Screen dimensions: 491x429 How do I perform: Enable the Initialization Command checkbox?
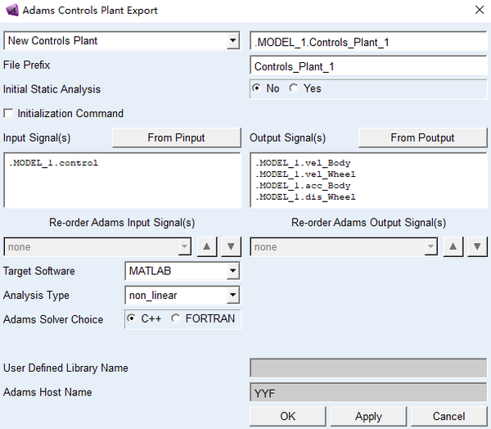10,114
